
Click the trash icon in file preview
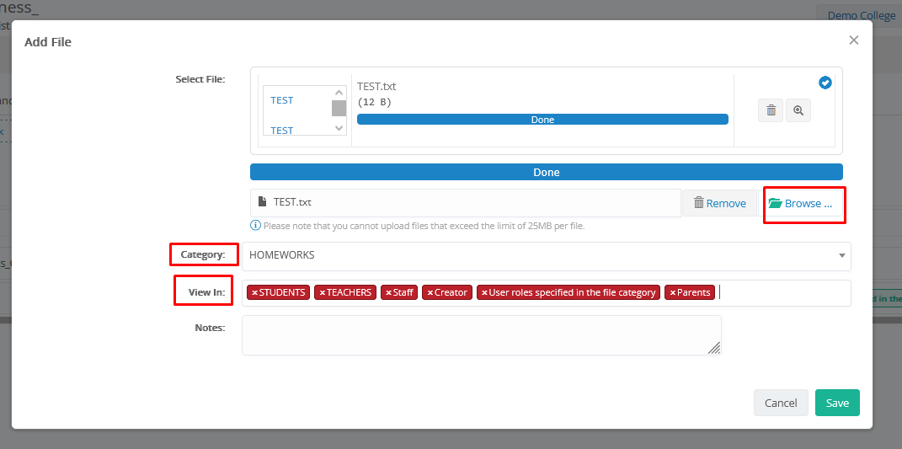[x=770, y=110]
